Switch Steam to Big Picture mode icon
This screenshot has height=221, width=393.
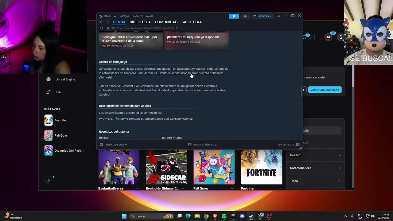coord(278,16)
